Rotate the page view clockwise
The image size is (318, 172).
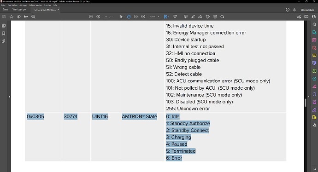click(222, 17)
